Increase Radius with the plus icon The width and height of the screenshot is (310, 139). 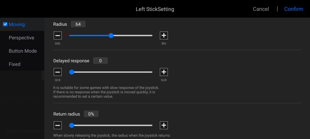point(164,36)
